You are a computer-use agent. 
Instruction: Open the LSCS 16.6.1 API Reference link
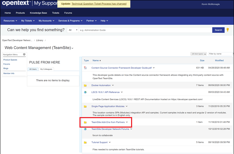coord(106,92)
